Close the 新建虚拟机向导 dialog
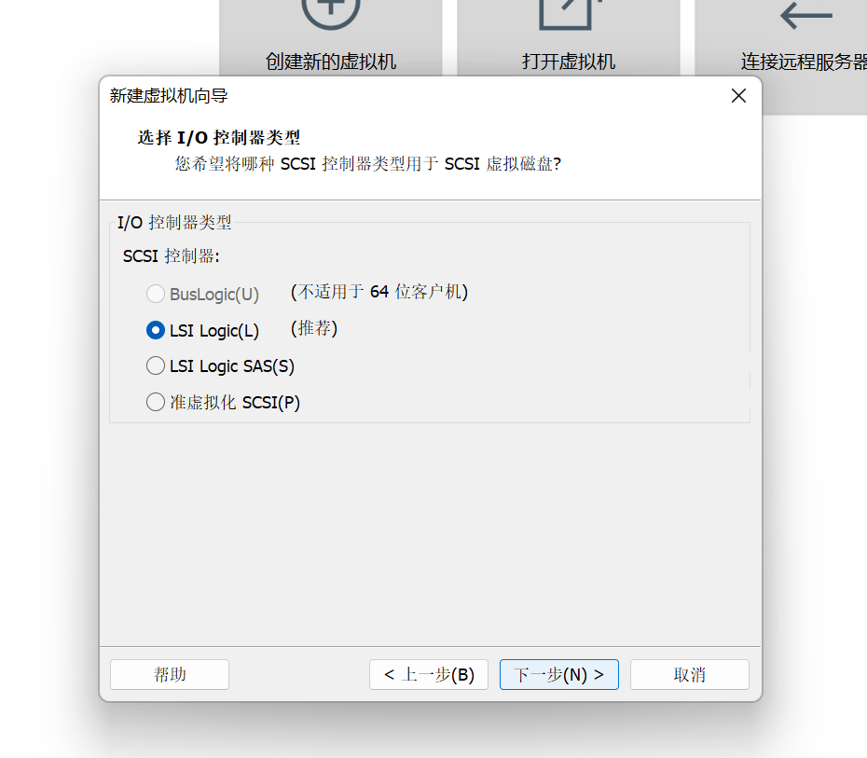This screenshot has height=758, width=867. point(738,96)
